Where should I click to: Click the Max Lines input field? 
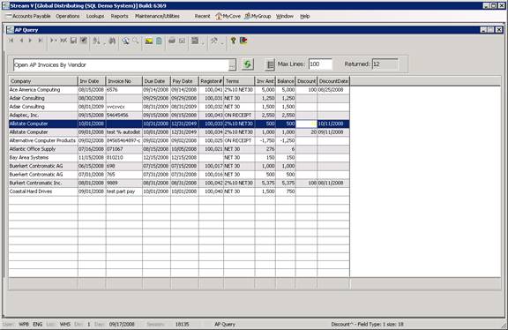(320, 64)
